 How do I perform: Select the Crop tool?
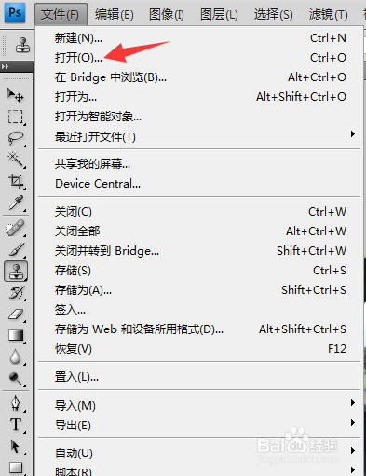coord(15,181)
